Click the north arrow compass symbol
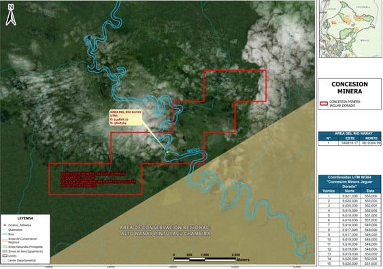 pyautogui.click(x=11, y=15)
